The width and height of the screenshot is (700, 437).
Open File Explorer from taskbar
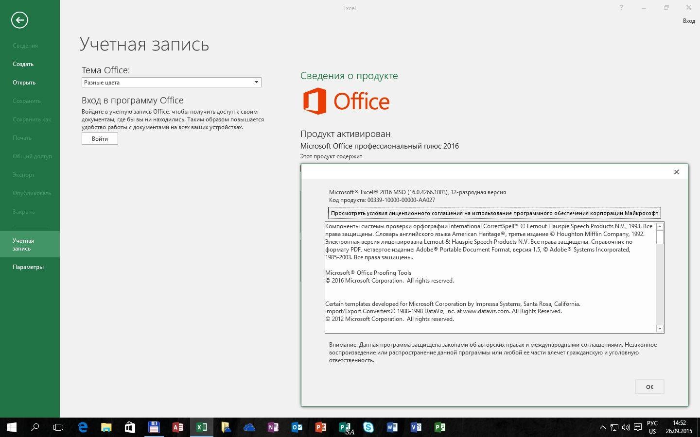point(106,427)
